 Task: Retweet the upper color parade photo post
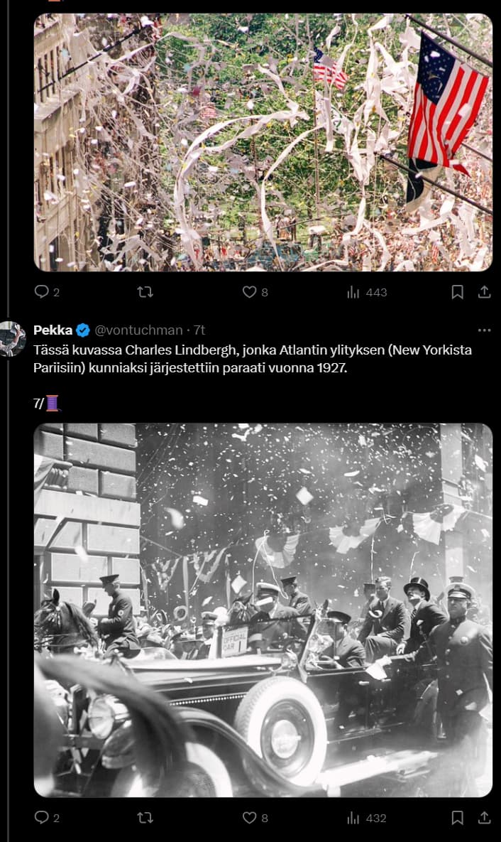tap(145, 291)
